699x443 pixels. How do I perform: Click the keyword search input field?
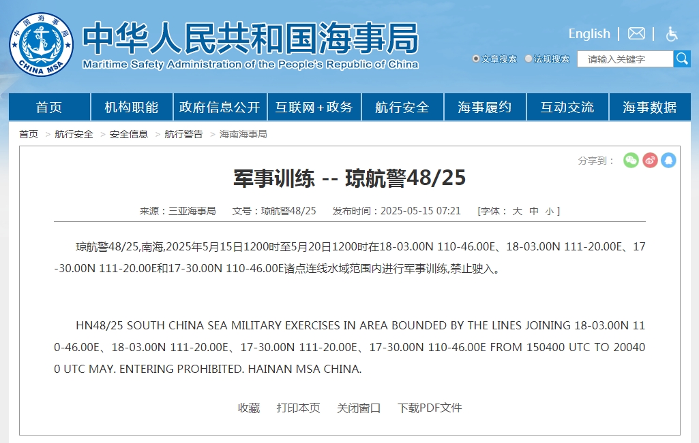625,59
